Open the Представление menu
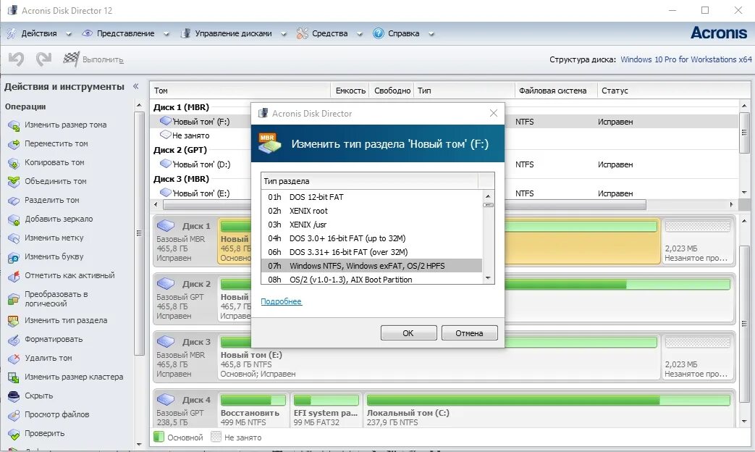Viewport: 755px width, 452px height. click(125, 33)
